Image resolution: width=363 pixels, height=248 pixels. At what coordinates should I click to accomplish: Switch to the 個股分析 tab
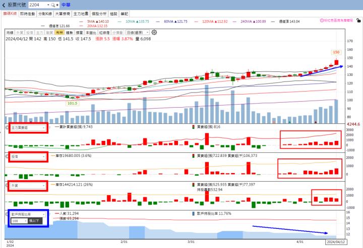click(99, 14)
